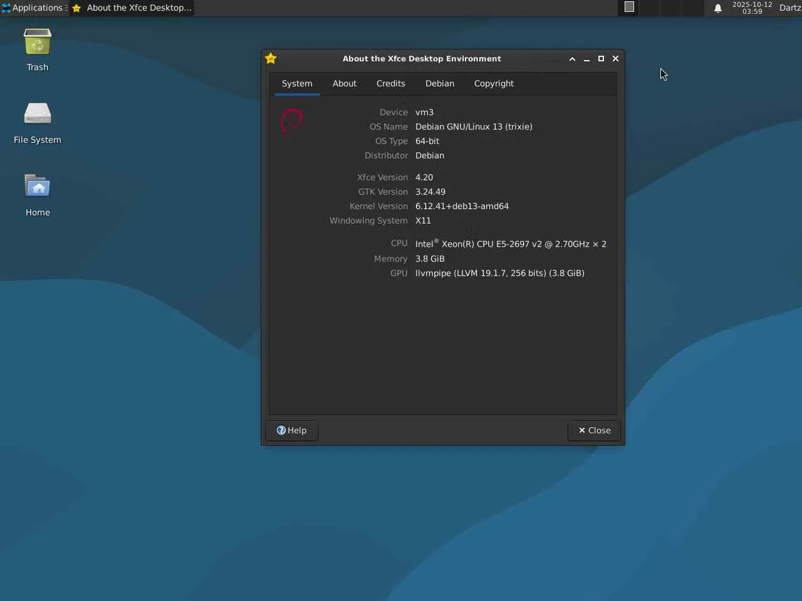This screenshot has height=601, width=802.
Task: Open the star window menu in the title bar
Action: click(x=271, y=58)
